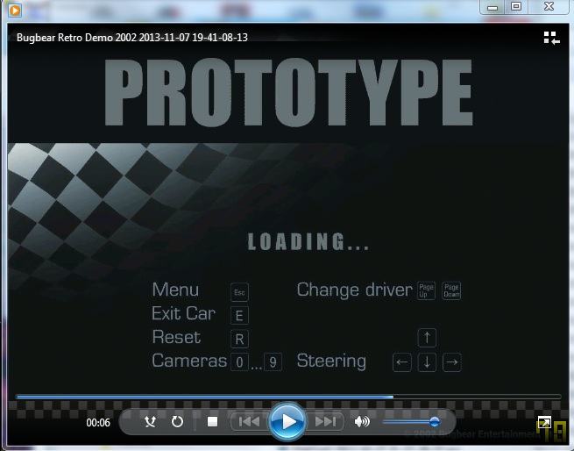
Task: Click the 0 key icon beside Cameras
Action: 239,362
